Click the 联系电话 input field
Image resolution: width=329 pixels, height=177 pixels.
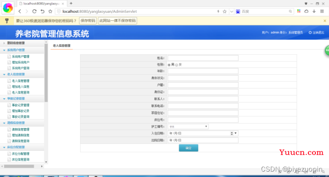203,106
